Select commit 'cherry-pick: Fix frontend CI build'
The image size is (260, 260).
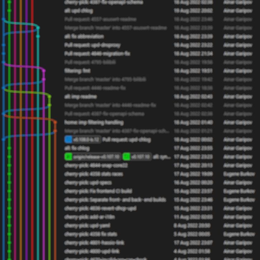[x=98, y=191]
